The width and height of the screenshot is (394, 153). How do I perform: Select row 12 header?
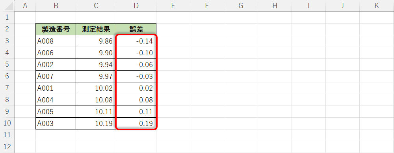(7, 147)
